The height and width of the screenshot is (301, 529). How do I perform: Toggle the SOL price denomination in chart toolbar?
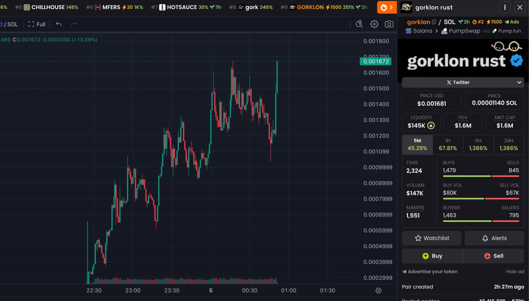click(12, 24)
